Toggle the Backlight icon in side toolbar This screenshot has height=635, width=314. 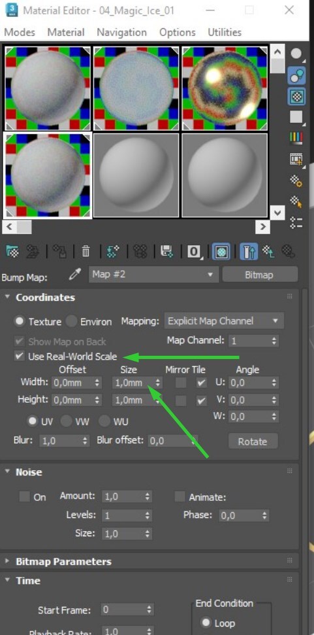[296, 76]
